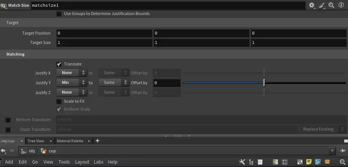Click the node name field matchsize1
The image size is (348, 167).
click(x=168, y=6)
